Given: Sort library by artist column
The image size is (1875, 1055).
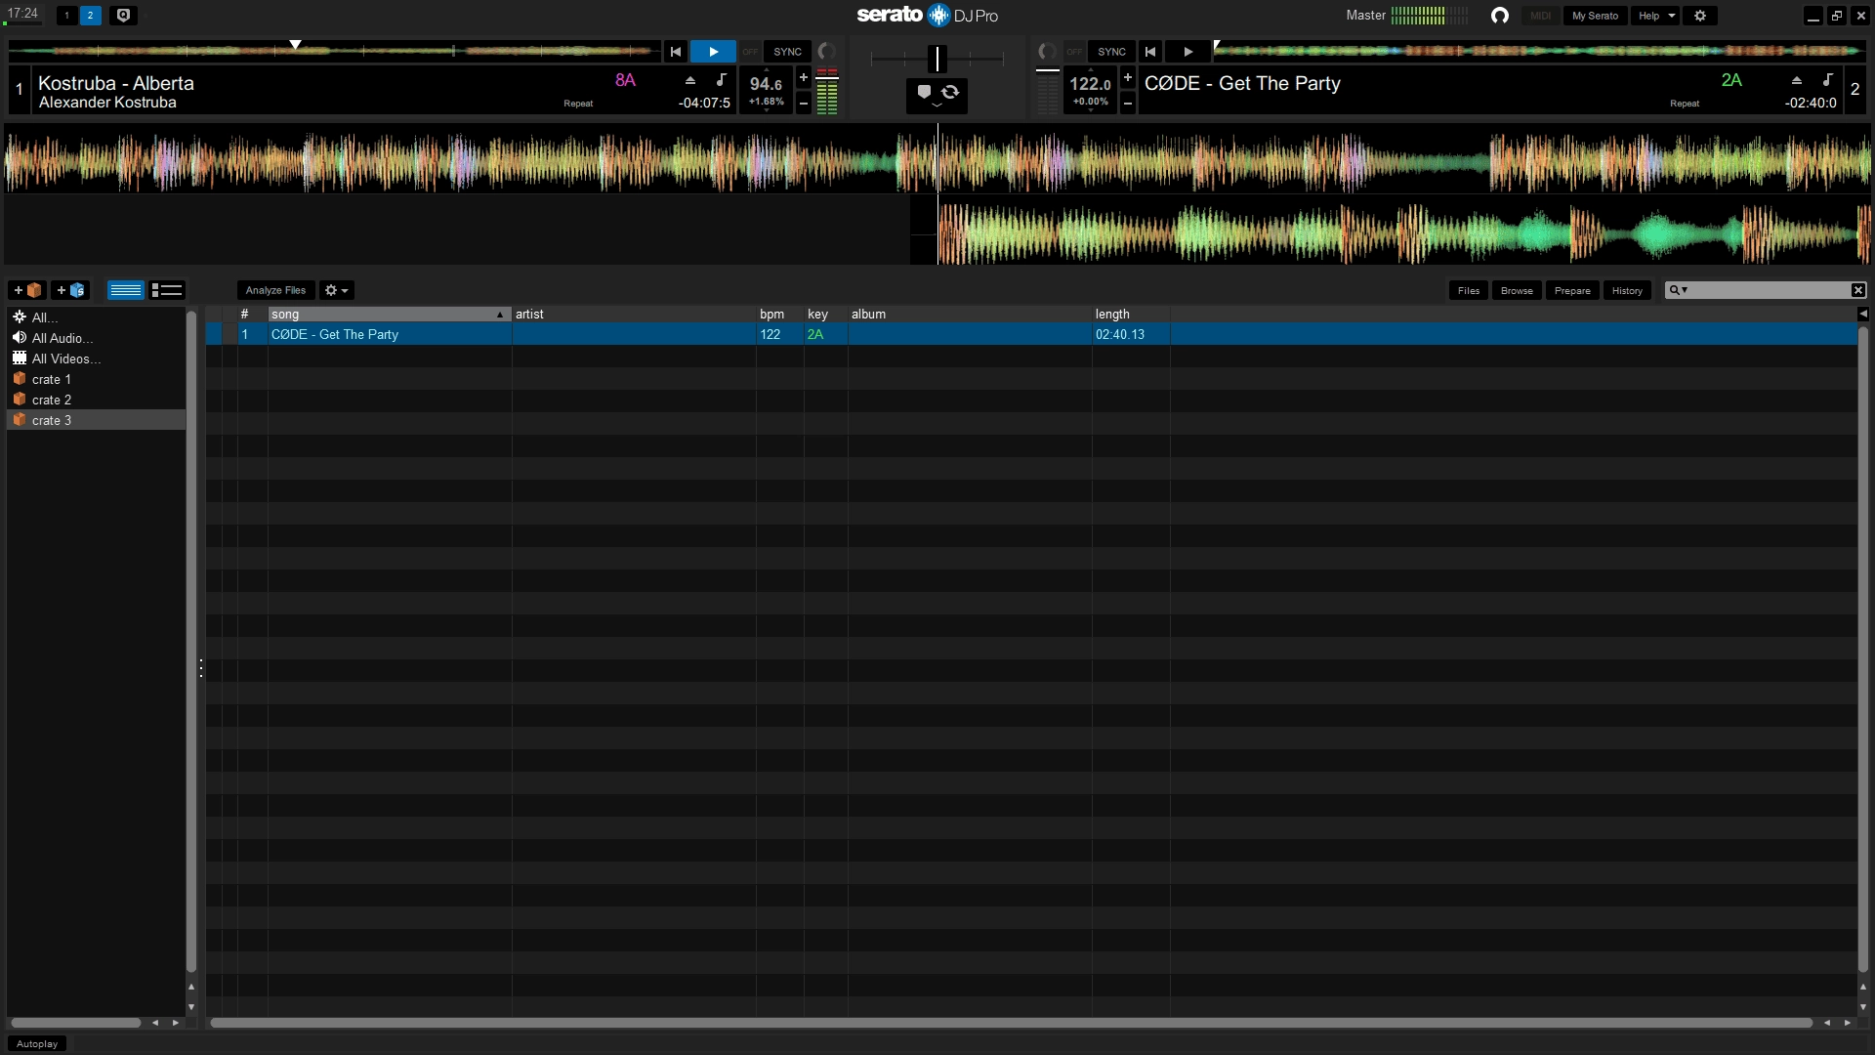Looking at the screenshot, I should [634, 315].
